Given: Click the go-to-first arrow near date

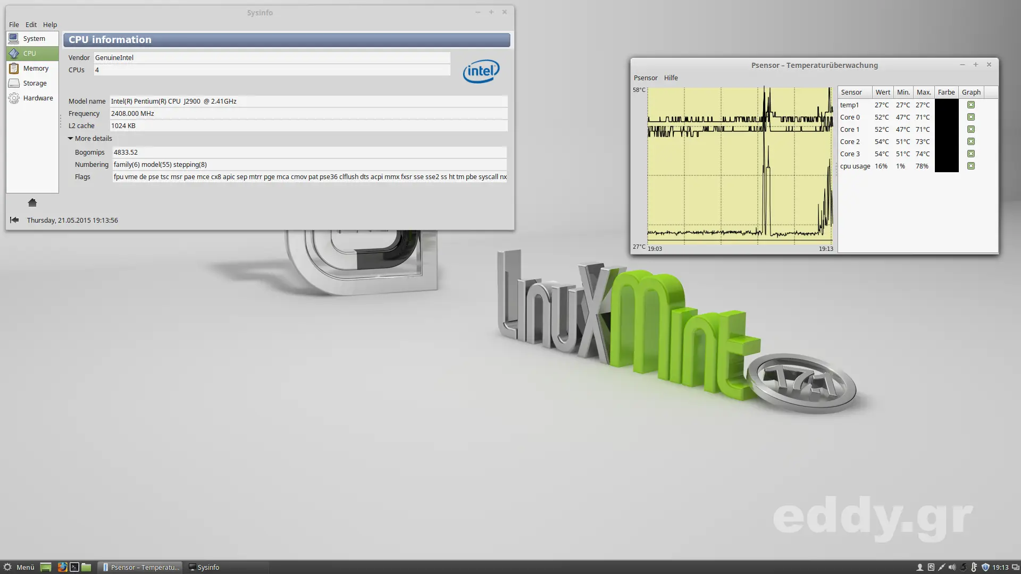Looking at the screenshot, I should click(x=14, y=220).
